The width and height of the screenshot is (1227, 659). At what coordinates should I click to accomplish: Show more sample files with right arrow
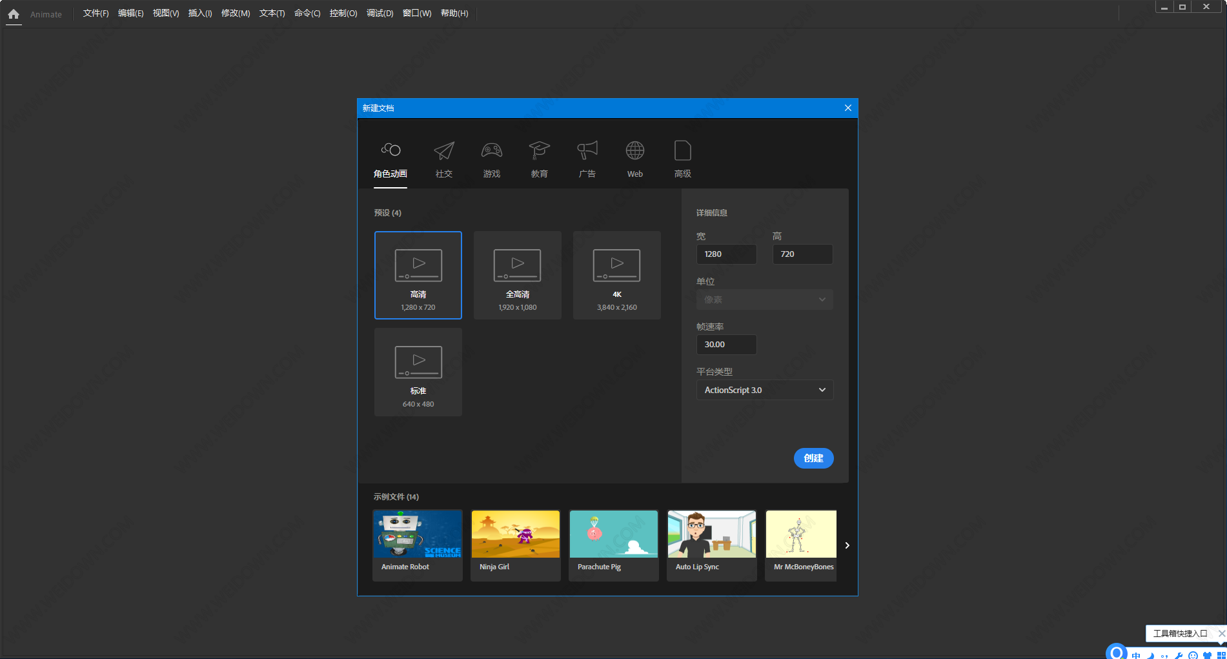point(847,545)
